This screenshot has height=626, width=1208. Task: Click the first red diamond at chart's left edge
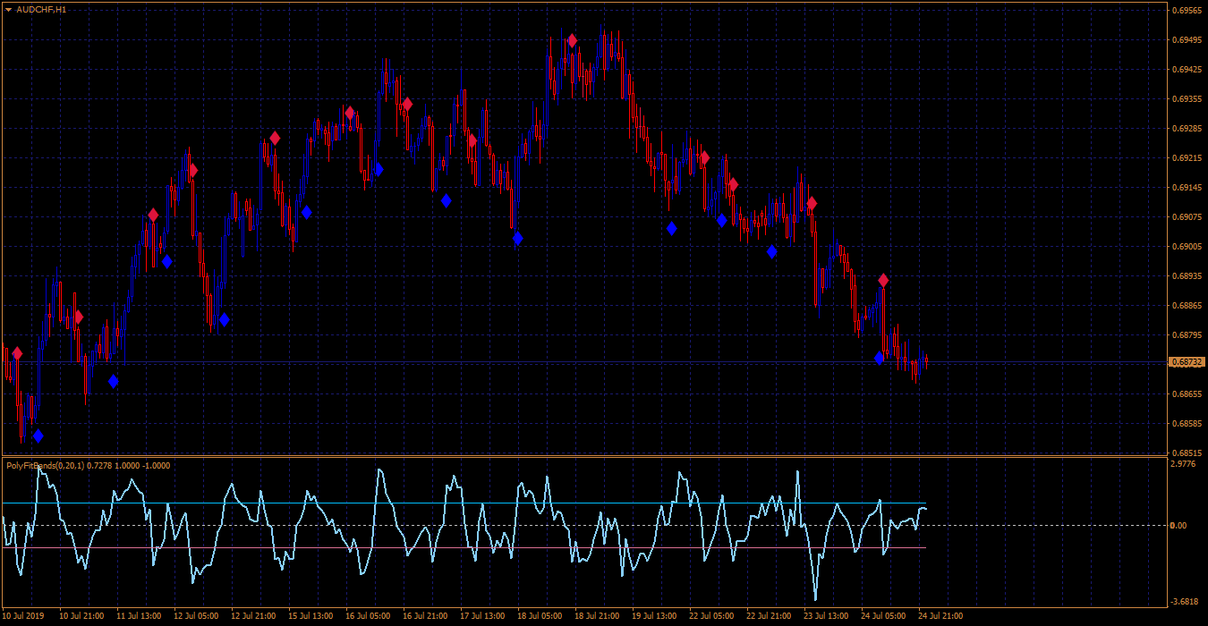point(16,354)
